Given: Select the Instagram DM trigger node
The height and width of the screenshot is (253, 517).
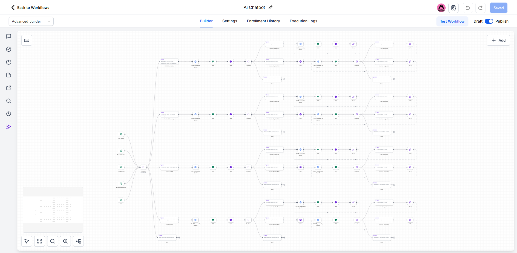Looking at the screenshot, I should pos(121,167).
